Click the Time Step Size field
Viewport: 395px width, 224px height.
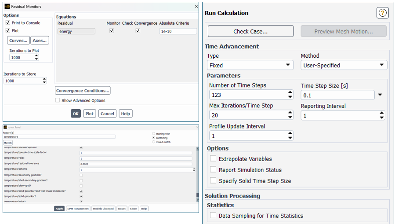pos(337,95)
